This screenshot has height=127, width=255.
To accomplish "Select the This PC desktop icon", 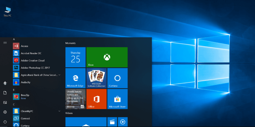I will tap(8, 12).
